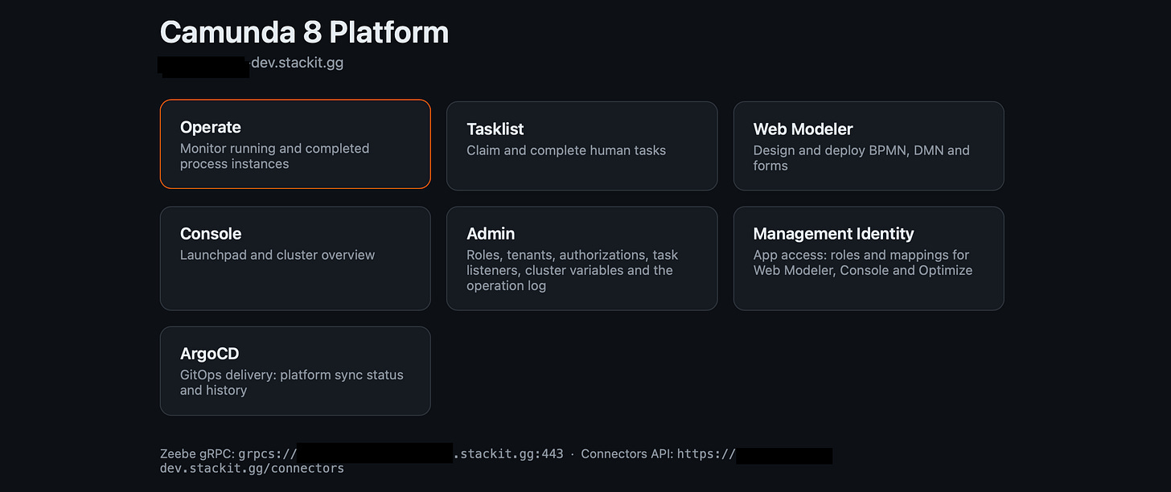Click the Camunda 8 Platform heading
The height and width of the screenshot is (492, 1171).
point(304,32)
